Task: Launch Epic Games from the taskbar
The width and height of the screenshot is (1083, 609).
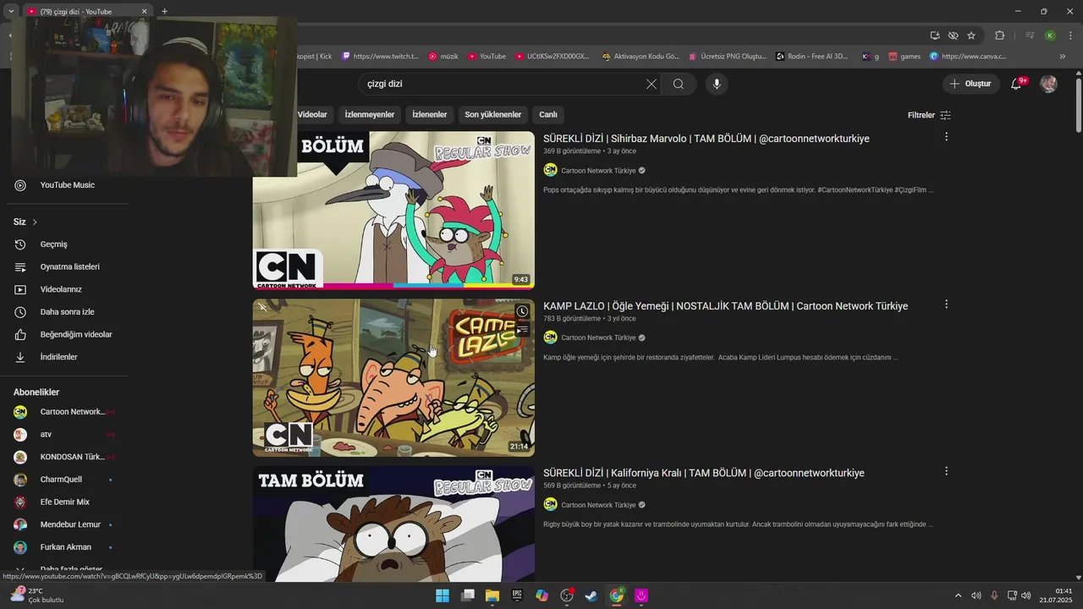Action: 517,595
